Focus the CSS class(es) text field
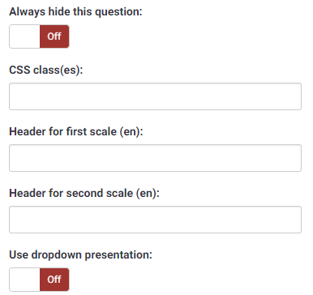This screenshot has height=295, width=313. [x=155, y=96]
